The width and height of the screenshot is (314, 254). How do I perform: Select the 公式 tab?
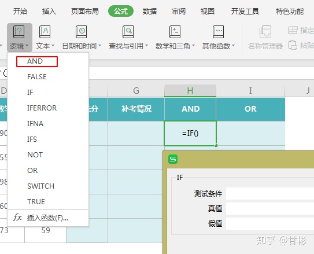(x=121, y=11)
